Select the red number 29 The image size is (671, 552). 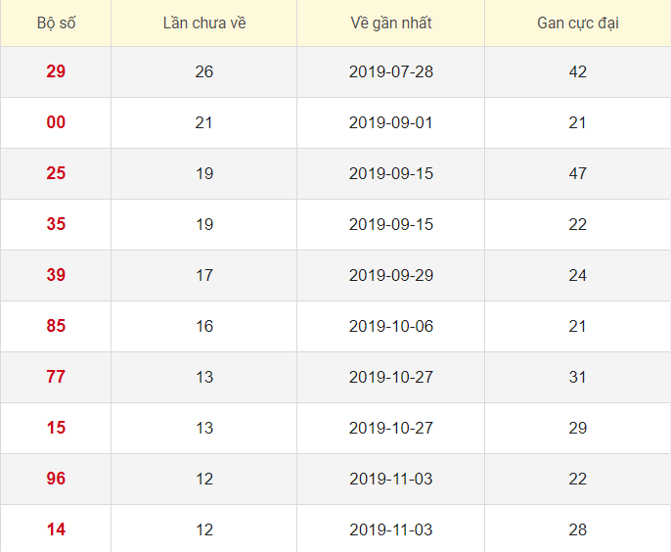[x=56, y=71]
